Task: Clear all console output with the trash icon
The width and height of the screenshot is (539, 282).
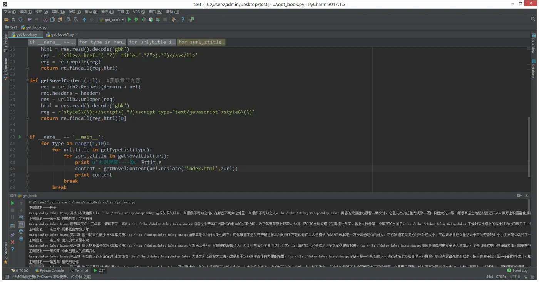Action: (x=21, y=239)
